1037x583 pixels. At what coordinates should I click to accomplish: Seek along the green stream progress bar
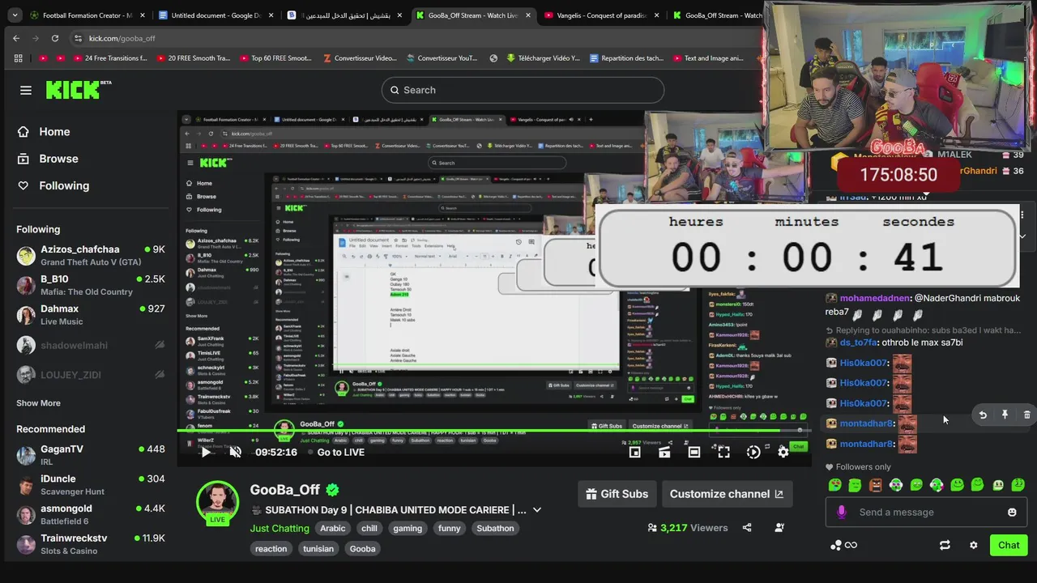[494, 430]
